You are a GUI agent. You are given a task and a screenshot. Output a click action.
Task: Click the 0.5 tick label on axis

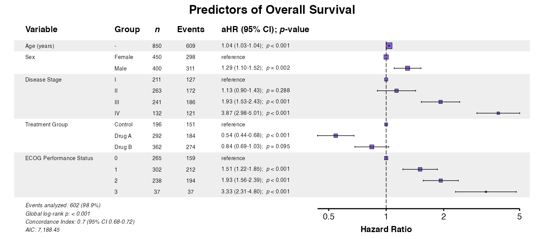pyautogui.click(x=329, y=217)
